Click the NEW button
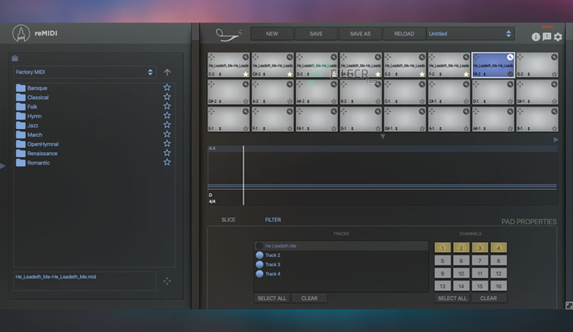Screen dimensions: 573x332 point(272,34)
